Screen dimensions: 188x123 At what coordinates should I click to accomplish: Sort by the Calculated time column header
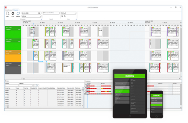tap(62, 88)
